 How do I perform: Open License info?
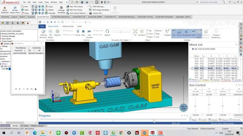coord(96,13)
